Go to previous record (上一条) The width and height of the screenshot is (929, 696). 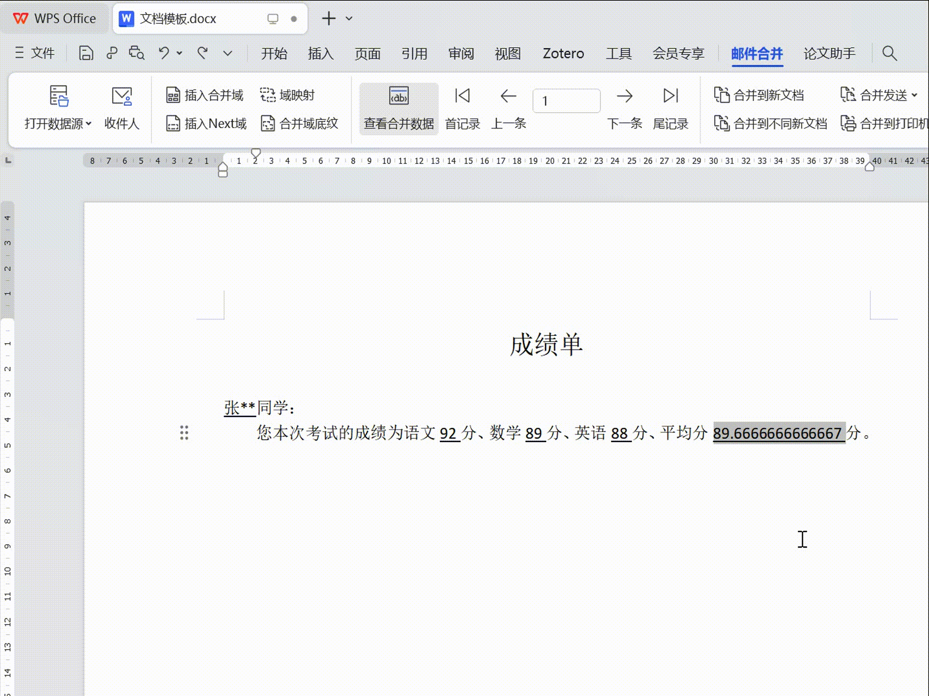[x=508, y=96]
